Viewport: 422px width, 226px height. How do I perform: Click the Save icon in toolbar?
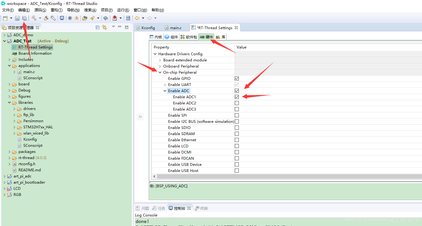[17, 18]
